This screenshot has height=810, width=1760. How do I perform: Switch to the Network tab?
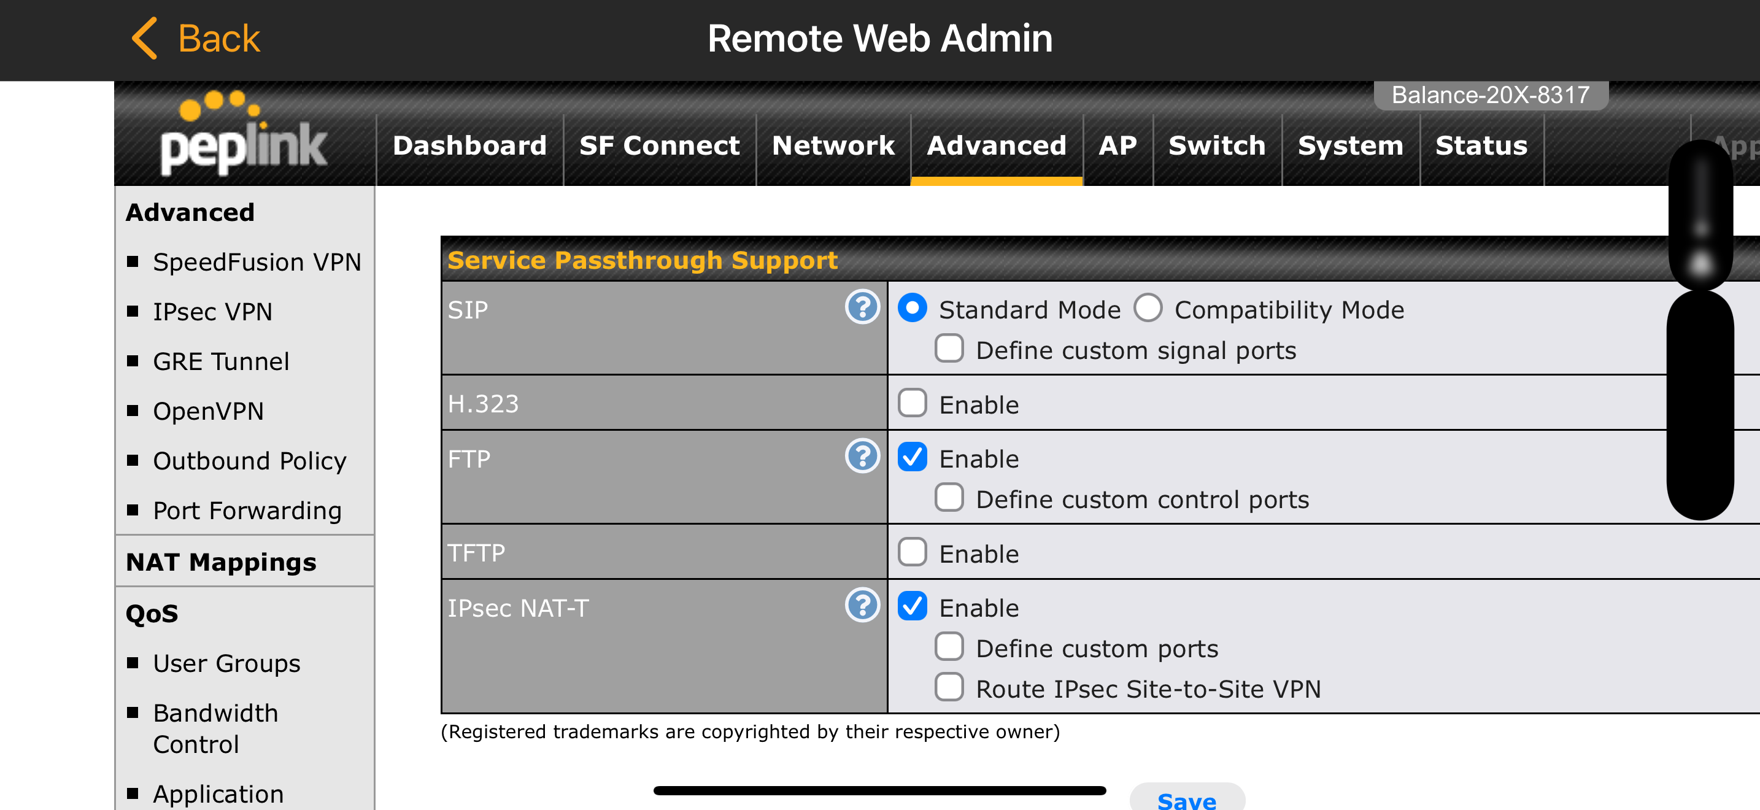(833, 146)
